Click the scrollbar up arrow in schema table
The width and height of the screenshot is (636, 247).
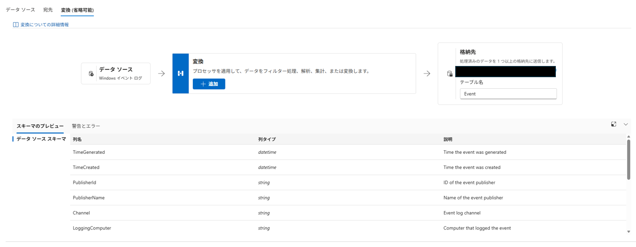tap(629, 136)
